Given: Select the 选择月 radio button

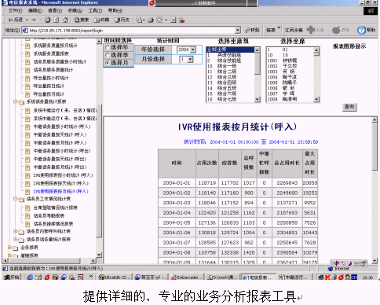Looking at the screenshot, I should [107, 63].
